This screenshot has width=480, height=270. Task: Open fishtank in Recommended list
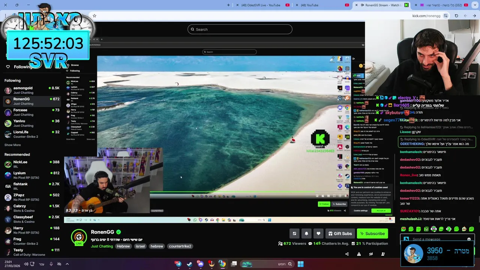(32, 186)
